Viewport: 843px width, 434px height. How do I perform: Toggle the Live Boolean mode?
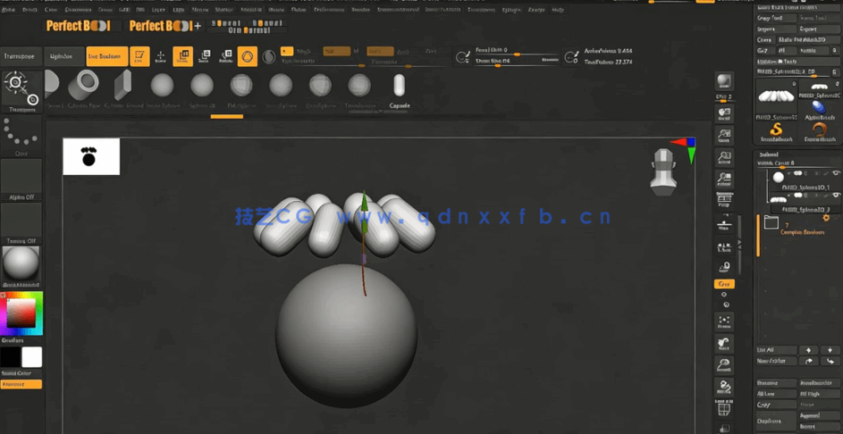[x=107, y=56]
